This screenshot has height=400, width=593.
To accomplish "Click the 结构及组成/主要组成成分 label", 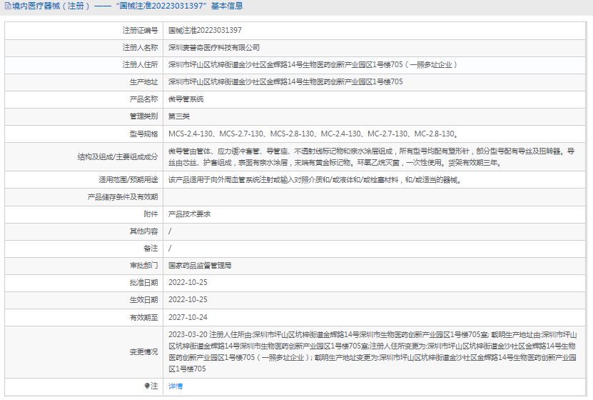I will 118,156.
